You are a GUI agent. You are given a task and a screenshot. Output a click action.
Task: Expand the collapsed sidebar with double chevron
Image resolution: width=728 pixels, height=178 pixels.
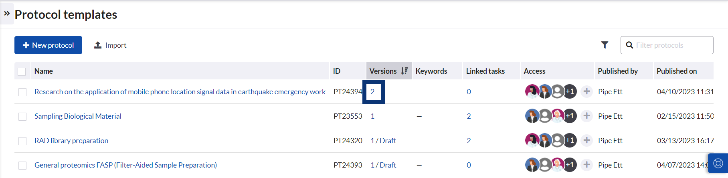click(7, 13)
